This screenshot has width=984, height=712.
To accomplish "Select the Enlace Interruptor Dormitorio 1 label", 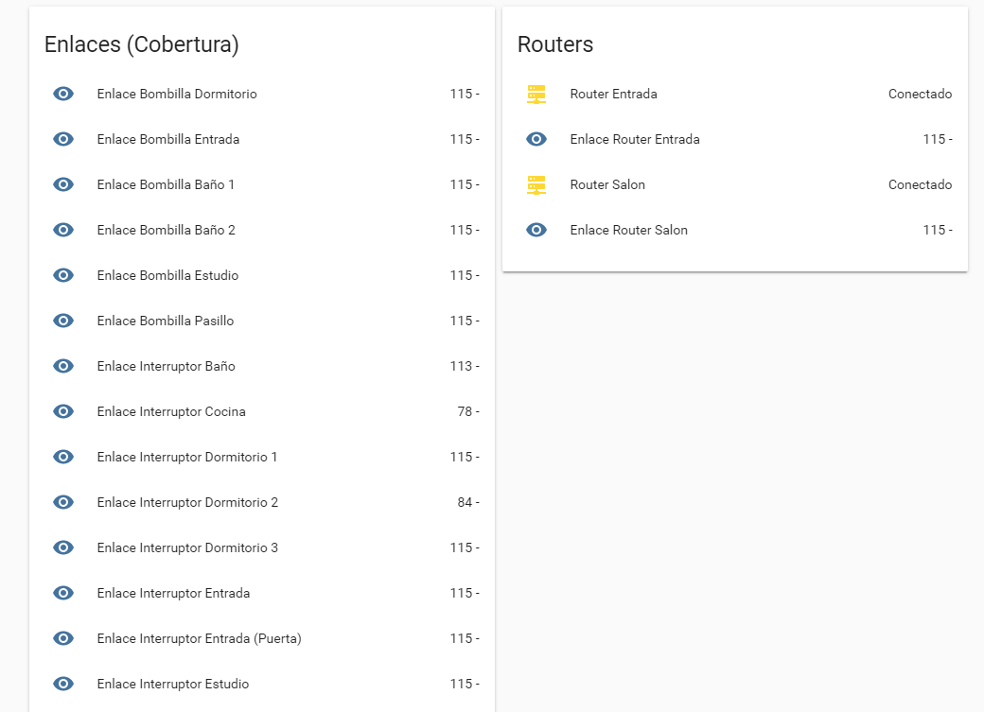I will pos(187,457).
